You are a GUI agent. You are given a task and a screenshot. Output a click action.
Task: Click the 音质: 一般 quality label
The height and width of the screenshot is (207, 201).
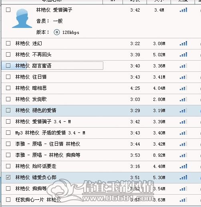(x=49, y=21)
